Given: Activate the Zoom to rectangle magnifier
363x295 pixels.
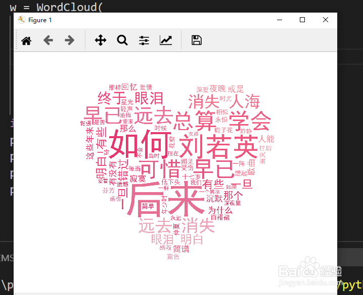Looking at the screenshot, I should (x=122, y=40).
